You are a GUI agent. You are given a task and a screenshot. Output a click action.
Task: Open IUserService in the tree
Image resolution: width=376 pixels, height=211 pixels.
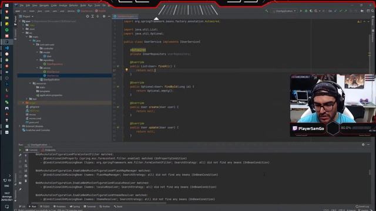coord(51,72)
